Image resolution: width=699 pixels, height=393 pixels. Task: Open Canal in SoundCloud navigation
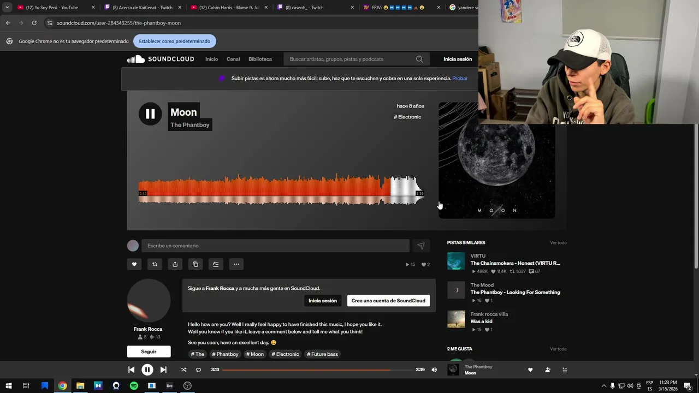click(233, 59)
